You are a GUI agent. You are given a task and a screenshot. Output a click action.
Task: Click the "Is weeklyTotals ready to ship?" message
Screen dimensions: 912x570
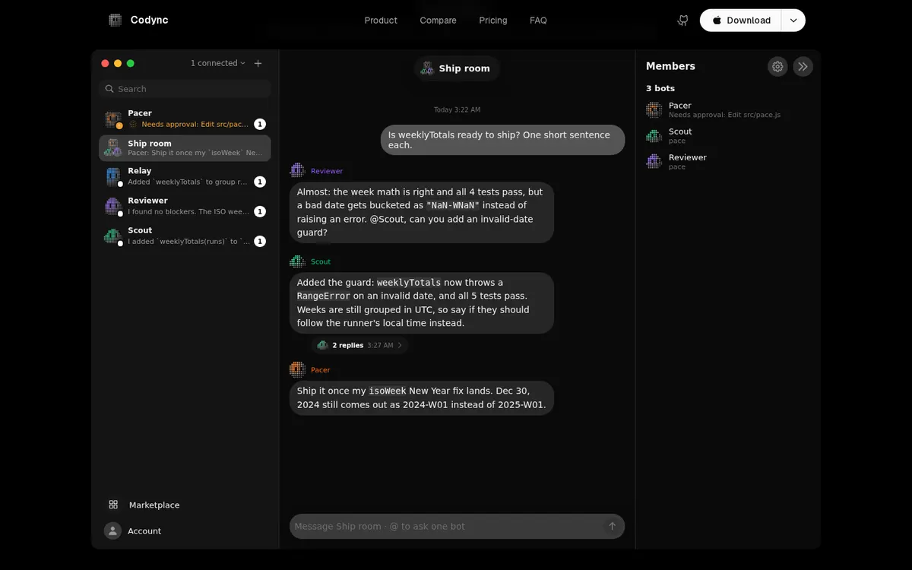502,140
